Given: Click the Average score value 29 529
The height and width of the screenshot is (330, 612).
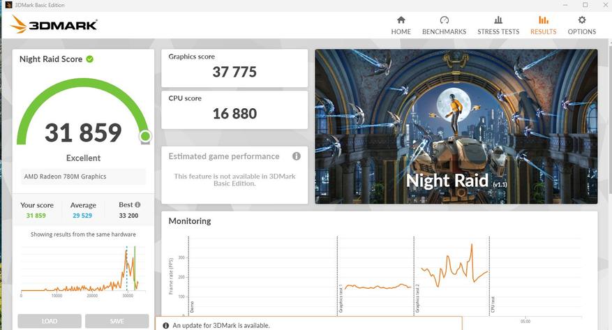Looking at the screenshot, I should click(82, 216).
